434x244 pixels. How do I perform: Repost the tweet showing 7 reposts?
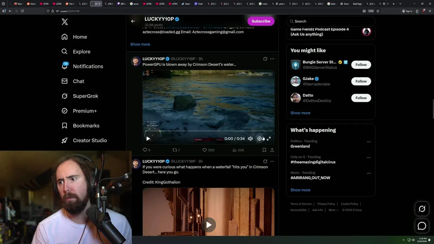(176, 150)
